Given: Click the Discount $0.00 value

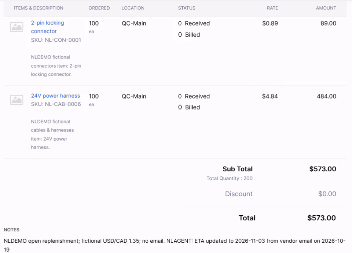Looking at the screenshot, I should (x=327, y=194).
